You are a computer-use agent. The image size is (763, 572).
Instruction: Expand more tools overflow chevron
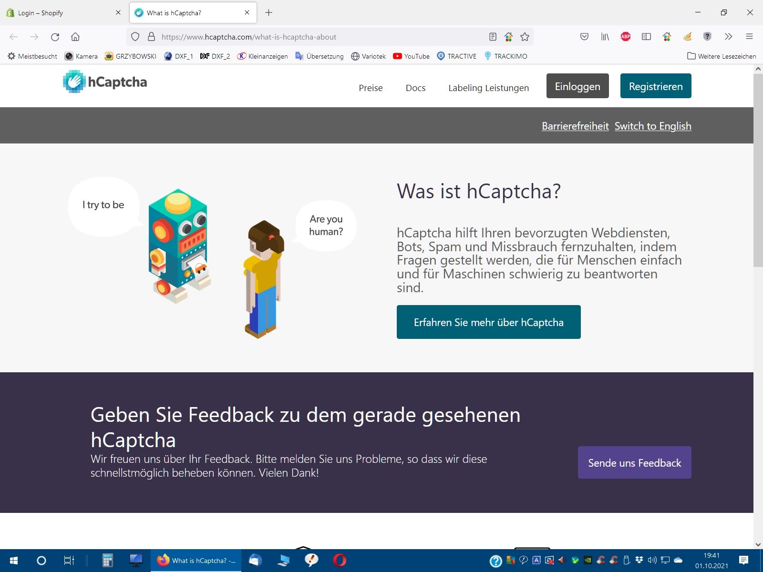tap(728, 37)
